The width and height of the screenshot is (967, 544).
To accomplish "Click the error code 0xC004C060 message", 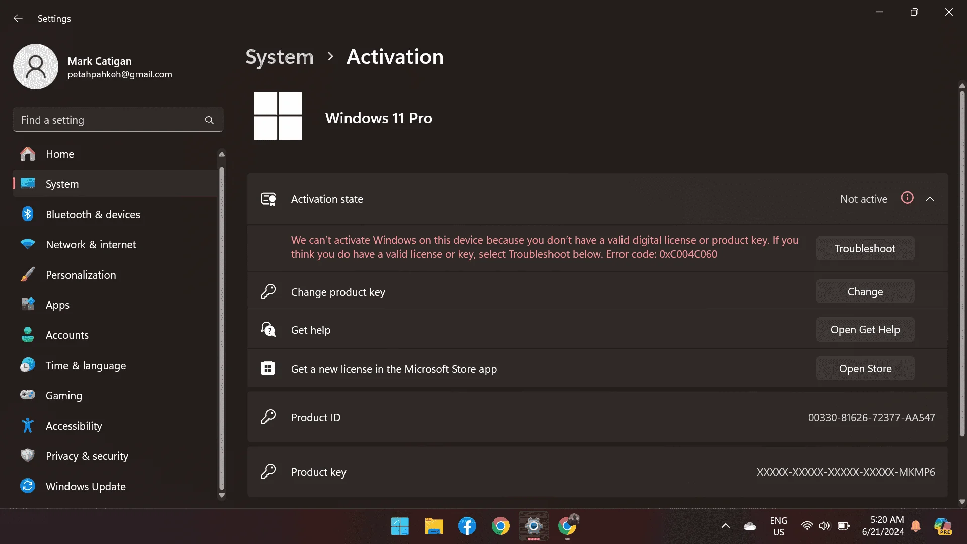I will click(545, 247).
